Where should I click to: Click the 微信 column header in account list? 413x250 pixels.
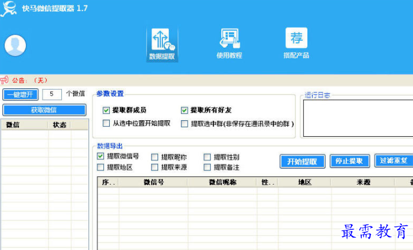click(x=25, y=125)
